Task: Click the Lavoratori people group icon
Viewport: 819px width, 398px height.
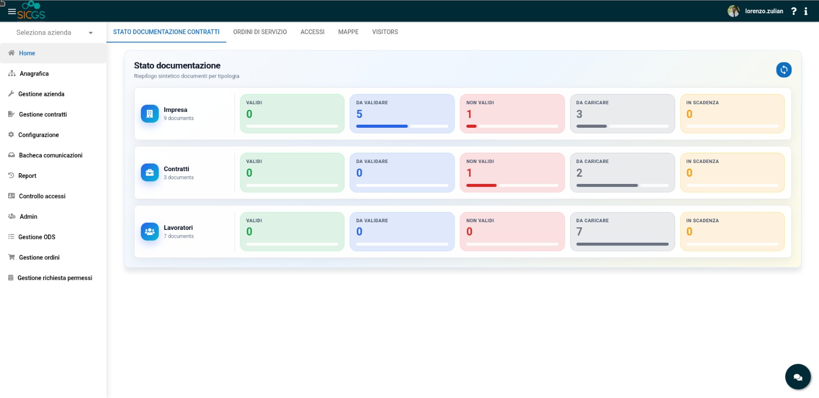Action: coord(150,231)
